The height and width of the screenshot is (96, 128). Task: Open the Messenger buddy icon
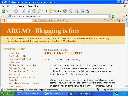click(x=87, y=11)
